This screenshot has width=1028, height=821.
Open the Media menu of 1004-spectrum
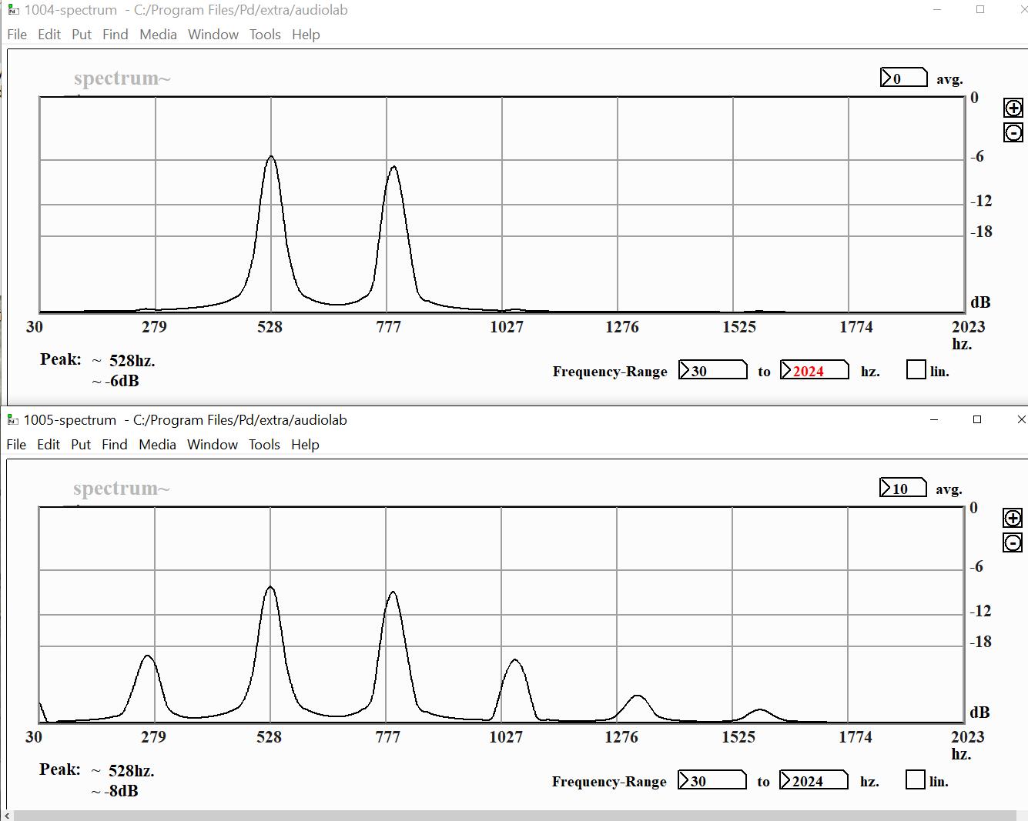[157, 35]
